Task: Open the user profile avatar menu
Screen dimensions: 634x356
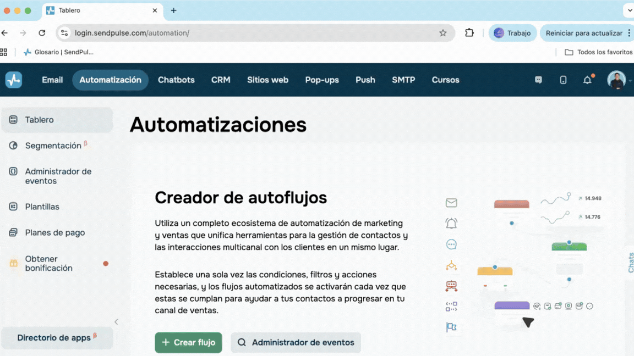Action: pyautogui.click(x=616, y=80)
